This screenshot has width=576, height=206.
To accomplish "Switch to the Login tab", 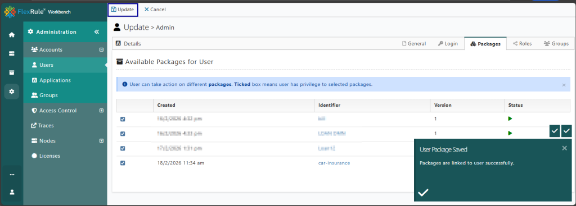I will tap(448, 44).
